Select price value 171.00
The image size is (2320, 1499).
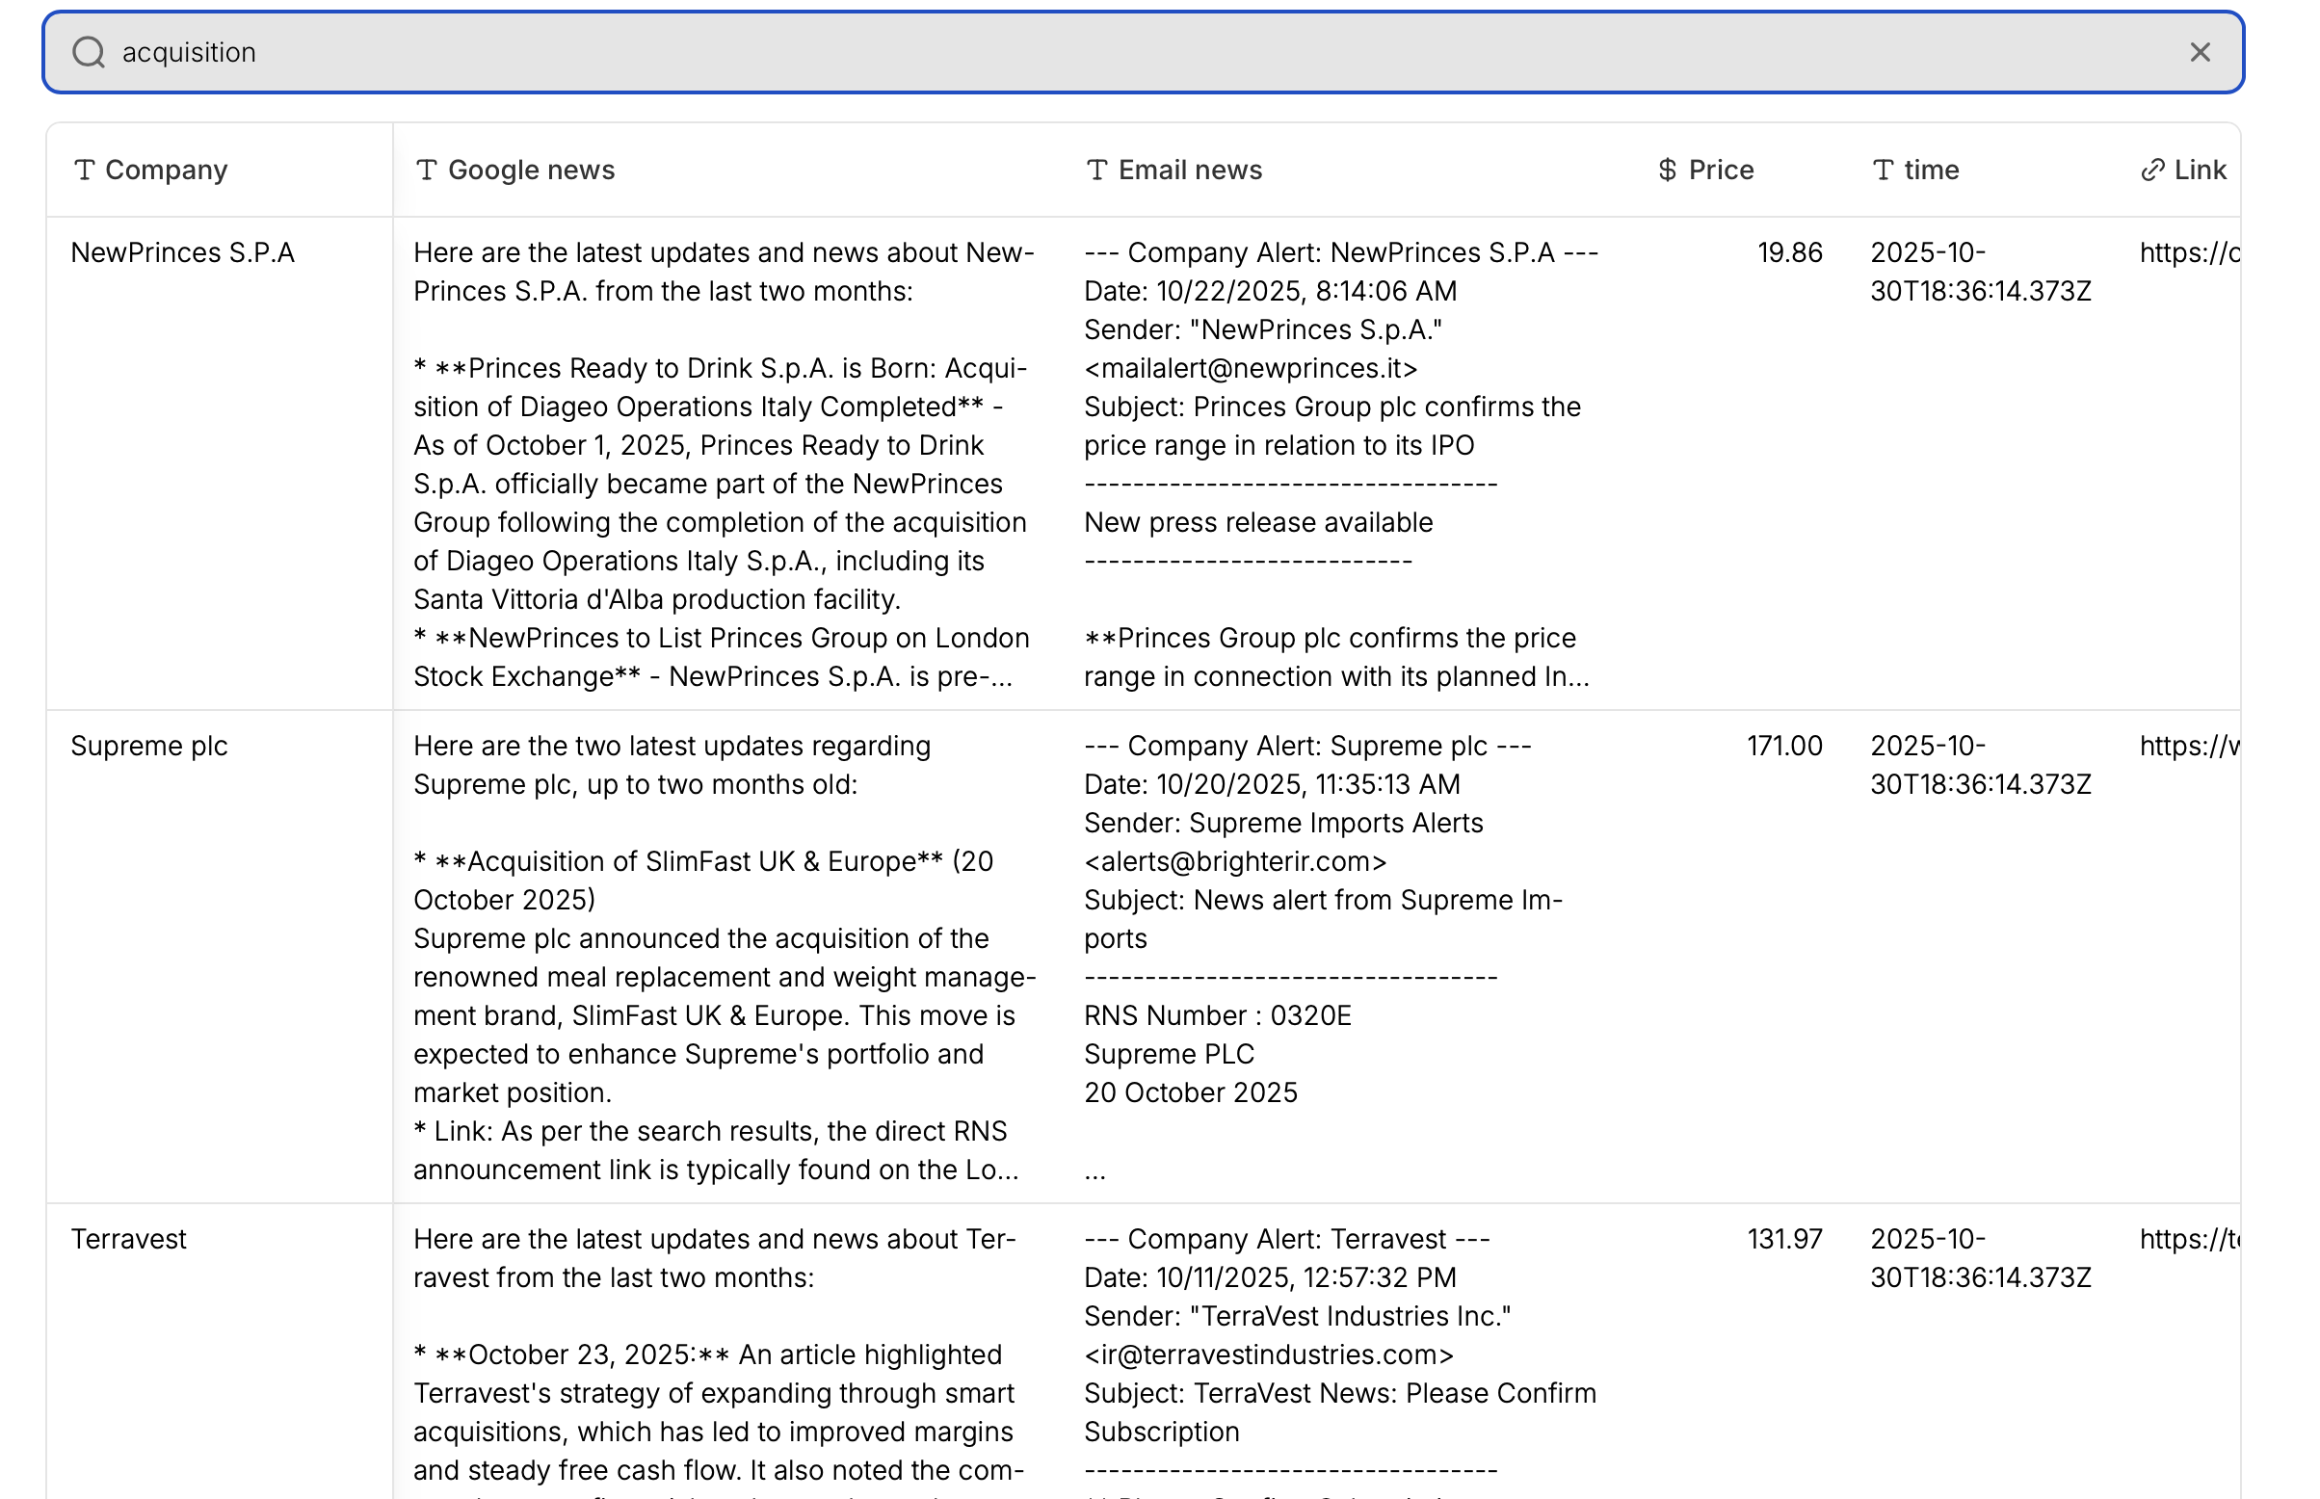(1783, 747)
